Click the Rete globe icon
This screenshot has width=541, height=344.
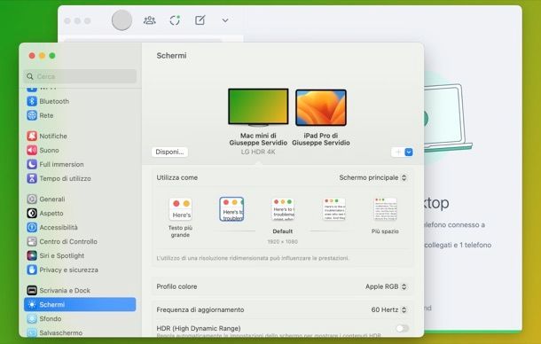(32, 115)
